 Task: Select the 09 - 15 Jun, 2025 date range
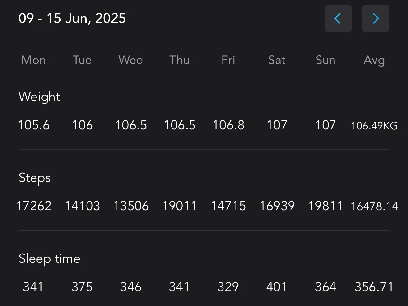pyautogui.click(x=72, y=18)
